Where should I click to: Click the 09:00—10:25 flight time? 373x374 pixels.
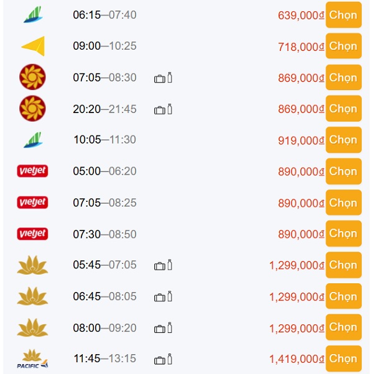[104, 46]
